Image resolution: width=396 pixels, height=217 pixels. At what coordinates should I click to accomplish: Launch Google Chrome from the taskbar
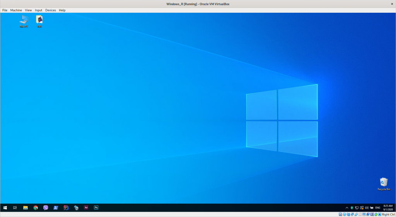(36, 208)
